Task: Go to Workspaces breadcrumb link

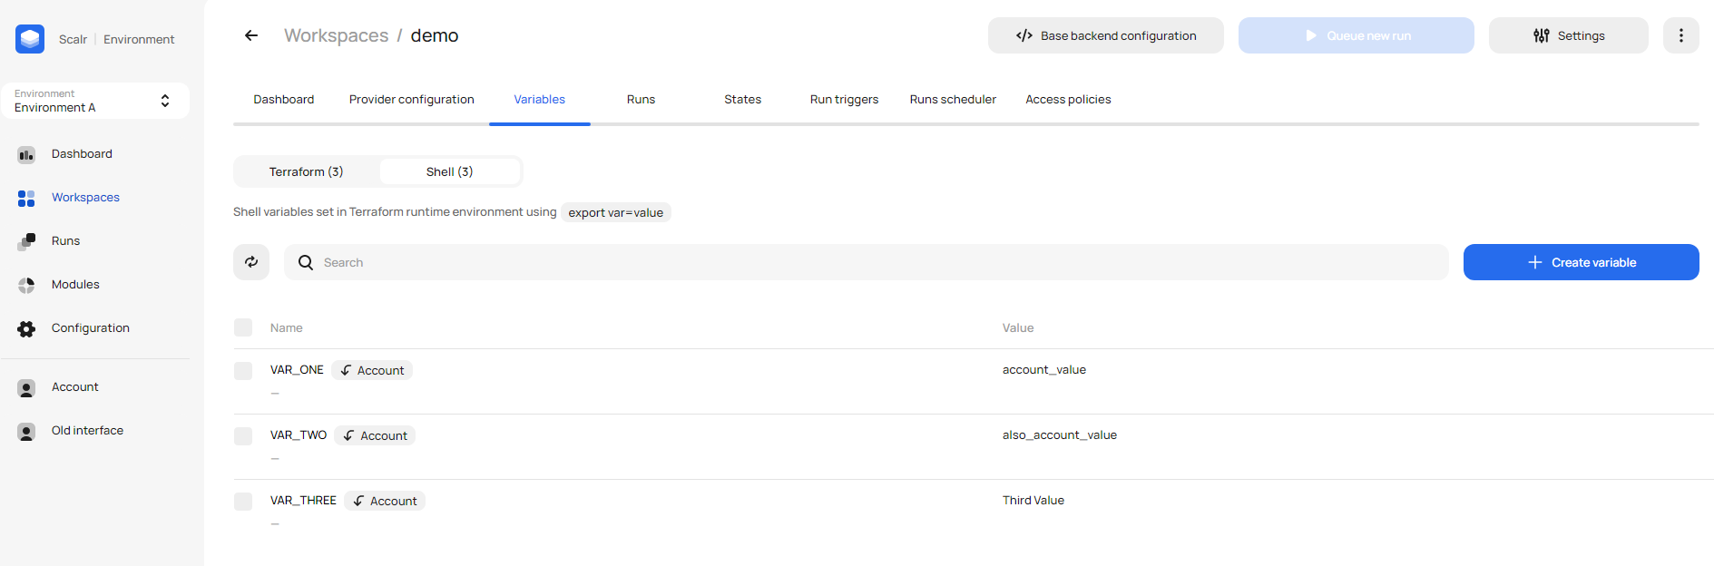Action: click(337, 35)
